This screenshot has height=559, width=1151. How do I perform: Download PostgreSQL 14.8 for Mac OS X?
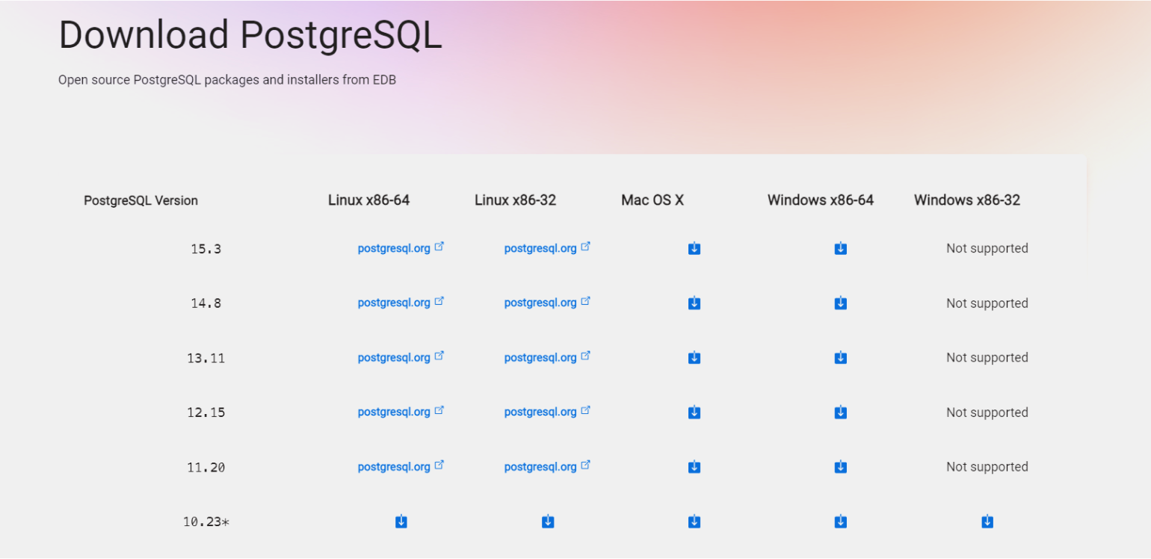click(x=694, y=303)
